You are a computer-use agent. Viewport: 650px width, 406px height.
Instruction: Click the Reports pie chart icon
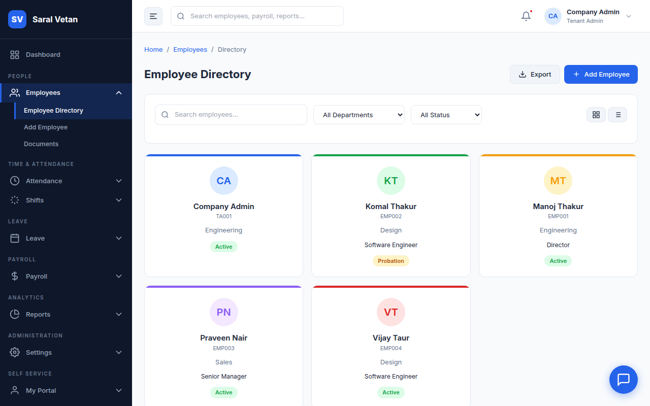tap(15, 314)
